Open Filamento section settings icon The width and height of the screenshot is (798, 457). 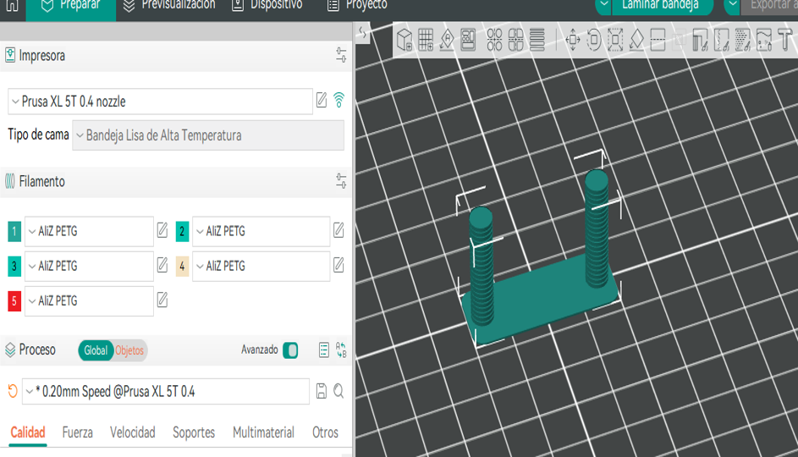[x=341, y=180]
